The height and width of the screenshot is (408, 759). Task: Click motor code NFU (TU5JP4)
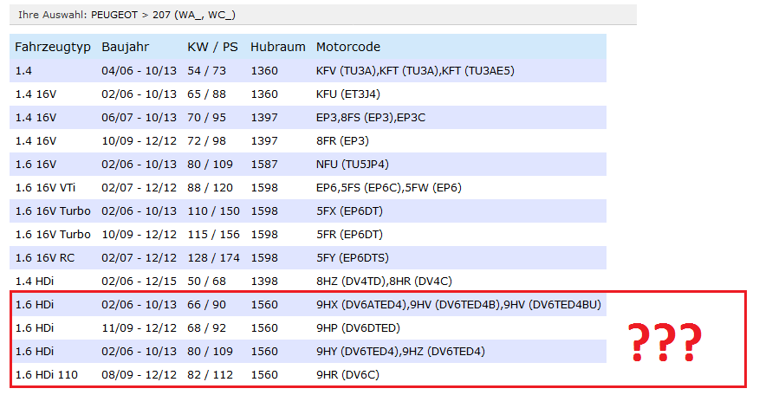click(x=352, y=164)
